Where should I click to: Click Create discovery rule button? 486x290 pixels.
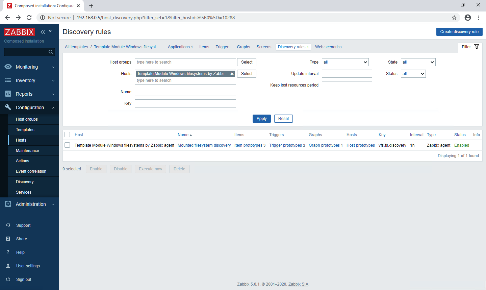pyautogui.click(x=459, y=32)
